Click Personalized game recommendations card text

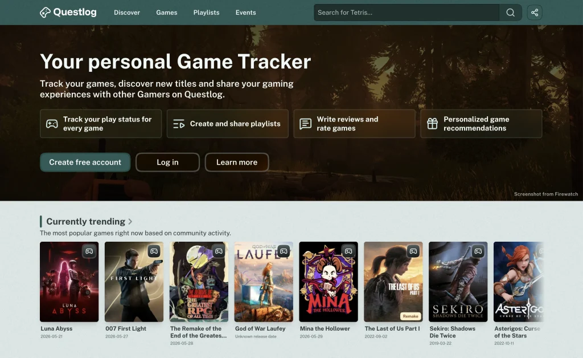(477, 124)
